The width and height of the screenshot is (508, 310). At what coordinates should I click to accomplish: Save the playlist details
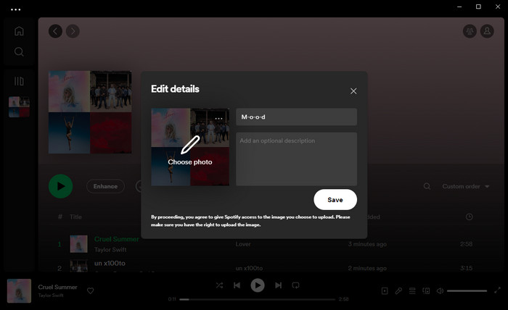335,200
